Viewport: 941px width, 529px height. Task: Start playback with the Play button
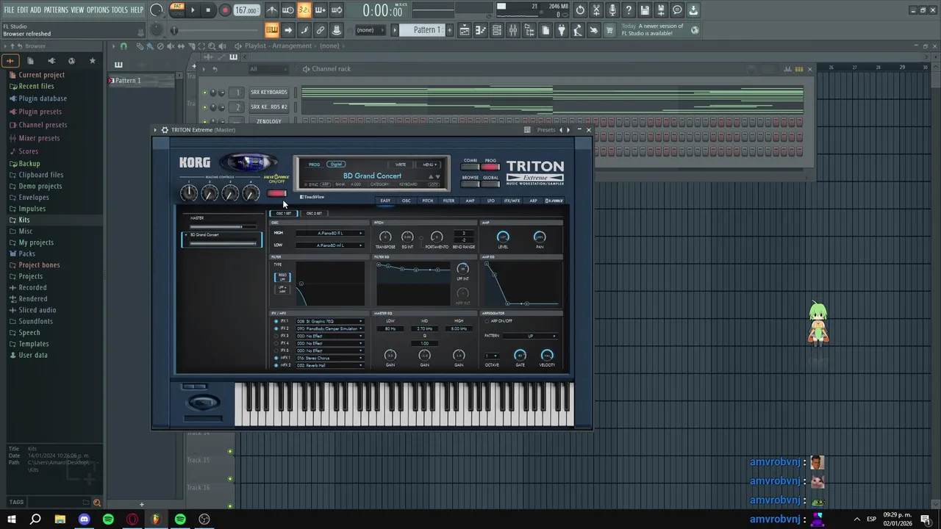(x=193, y=10)
